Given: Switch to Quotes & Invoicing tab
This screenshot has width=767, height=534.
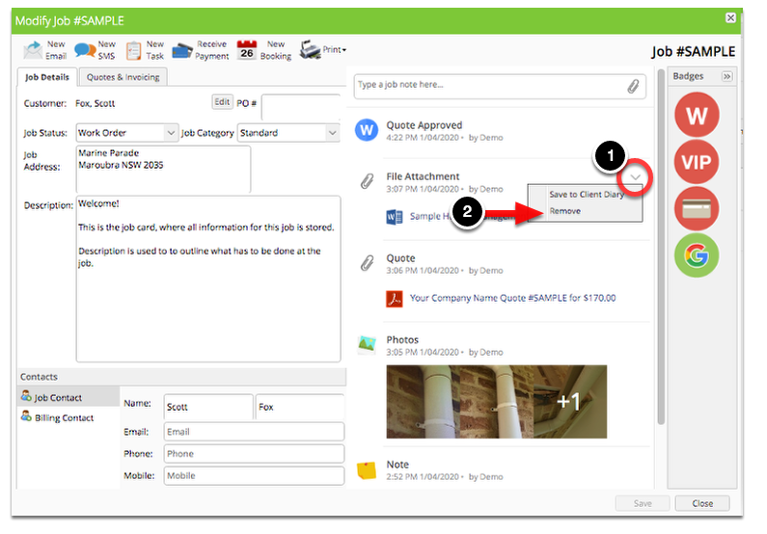Looking at the screenshot, I should pos(123,77).
